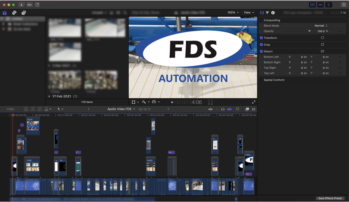Select the HMI2 clip in timeline
The height and width of the screenshot is (202, 349).
tap(151, 166)
